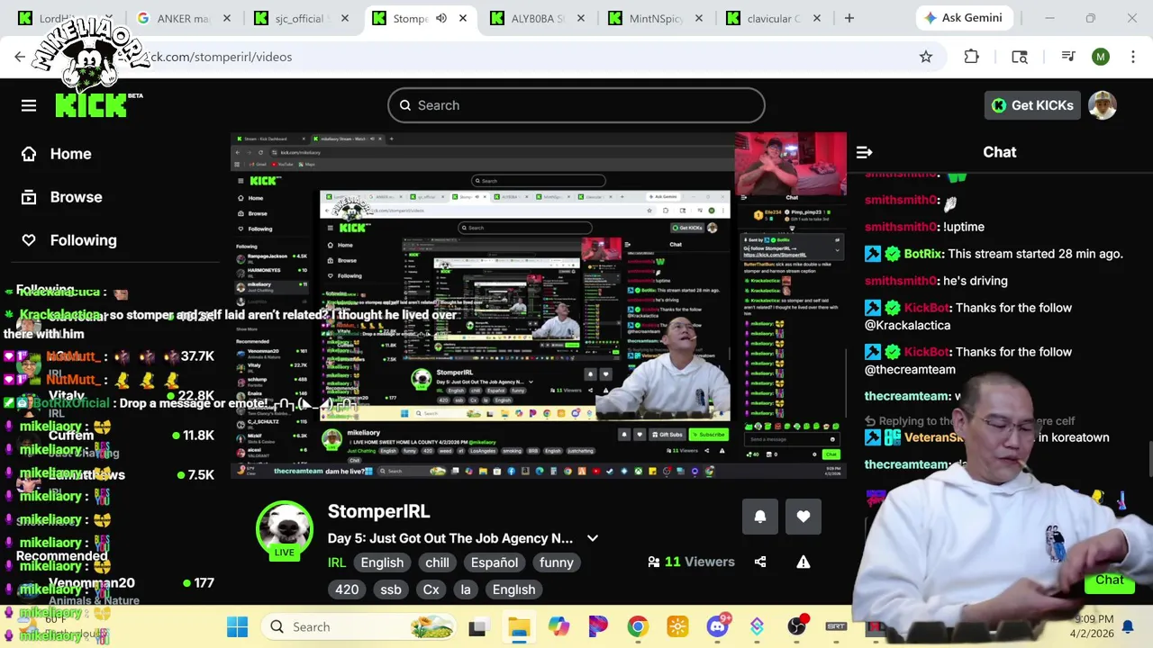Image resolution: width=1153 pixels, height=648 pixels.
Task: Focus the Kick Search field
Action: coord(576,105)
